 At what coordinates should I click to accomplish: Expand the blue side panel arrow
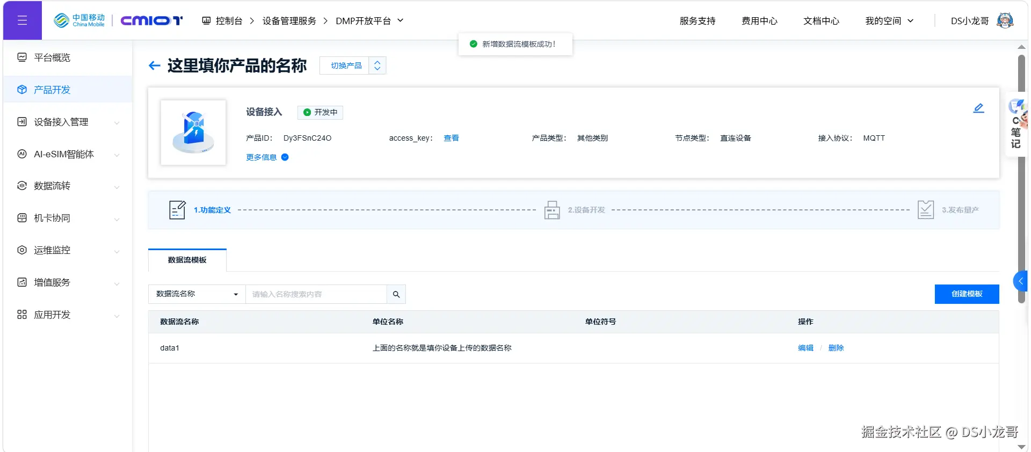(x=1020, y=281)
